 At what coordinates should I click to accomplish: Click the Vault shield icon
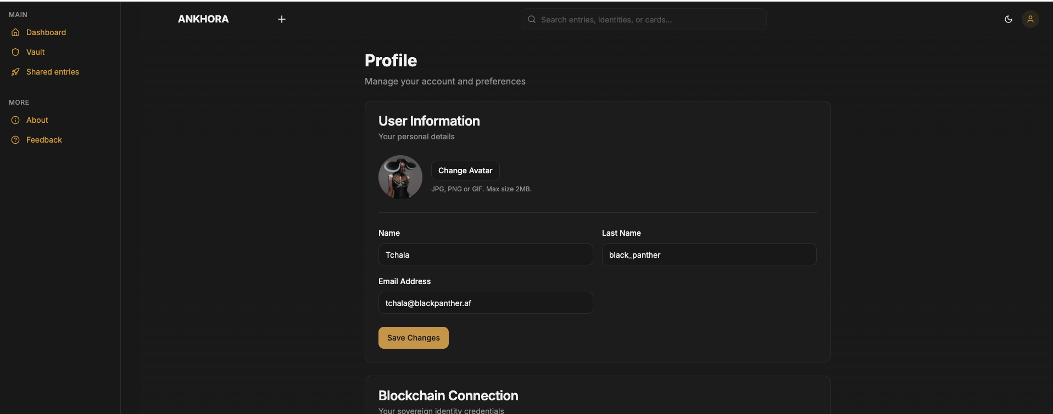coord(15,52)
